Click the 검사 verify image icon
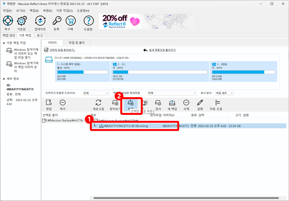The image size is (289, 201). [158, 103]
